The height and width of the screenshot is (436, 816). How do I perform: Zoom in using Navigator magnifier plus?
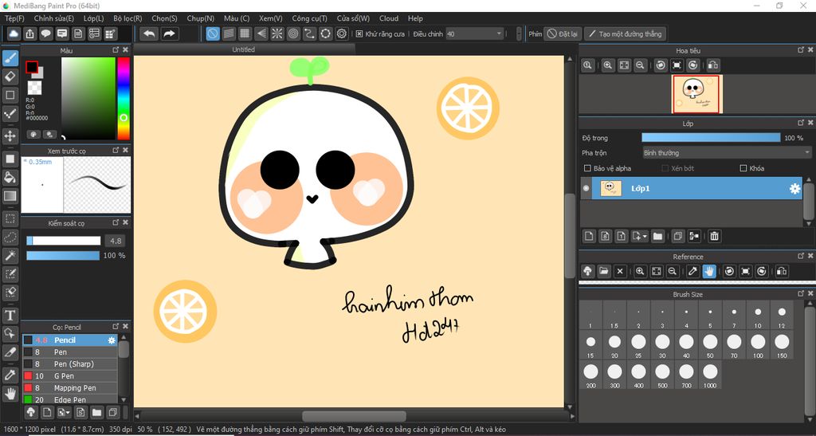pos(607,65)
